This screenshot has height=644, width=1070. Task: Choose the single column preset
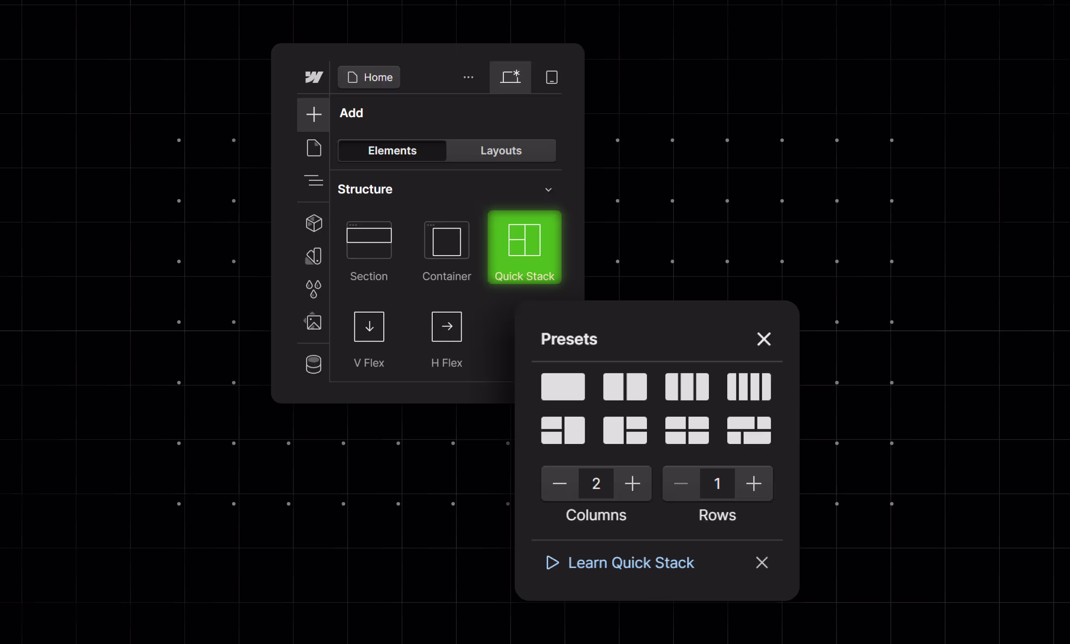tap(563, 387)
